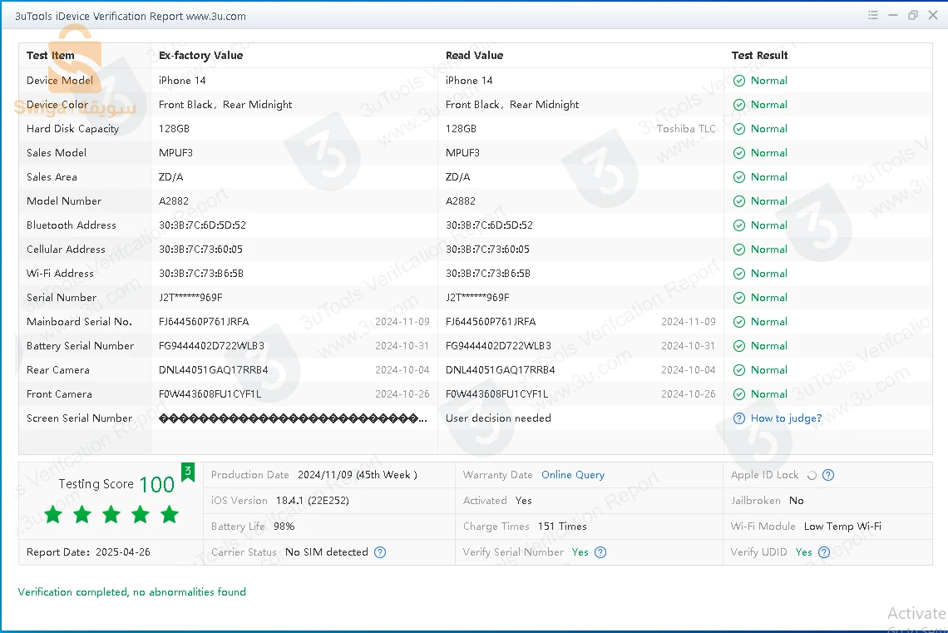
Task: Click the Verify Serial Number Yes link
Action: coord(580,552)
